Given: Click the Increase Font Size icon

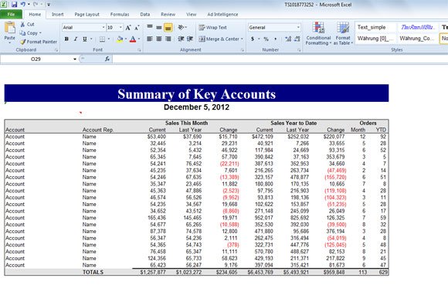Looking at the screenshot, I should (128, 28).
